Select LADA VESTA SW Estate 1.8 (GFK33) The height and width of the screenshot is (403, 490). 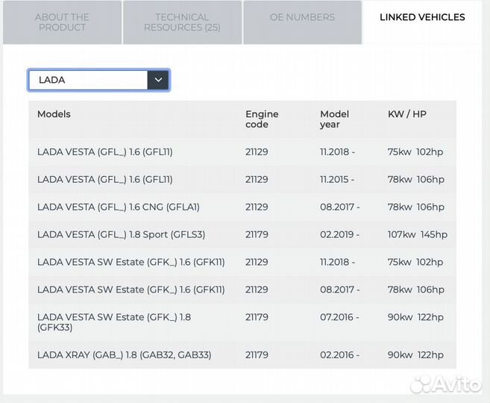pyautogui.click(x=114, y=322)
